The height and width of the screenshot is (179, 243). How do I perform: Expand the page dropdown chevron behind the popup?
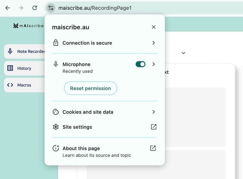pyautogui.click(x=183, y=53)
